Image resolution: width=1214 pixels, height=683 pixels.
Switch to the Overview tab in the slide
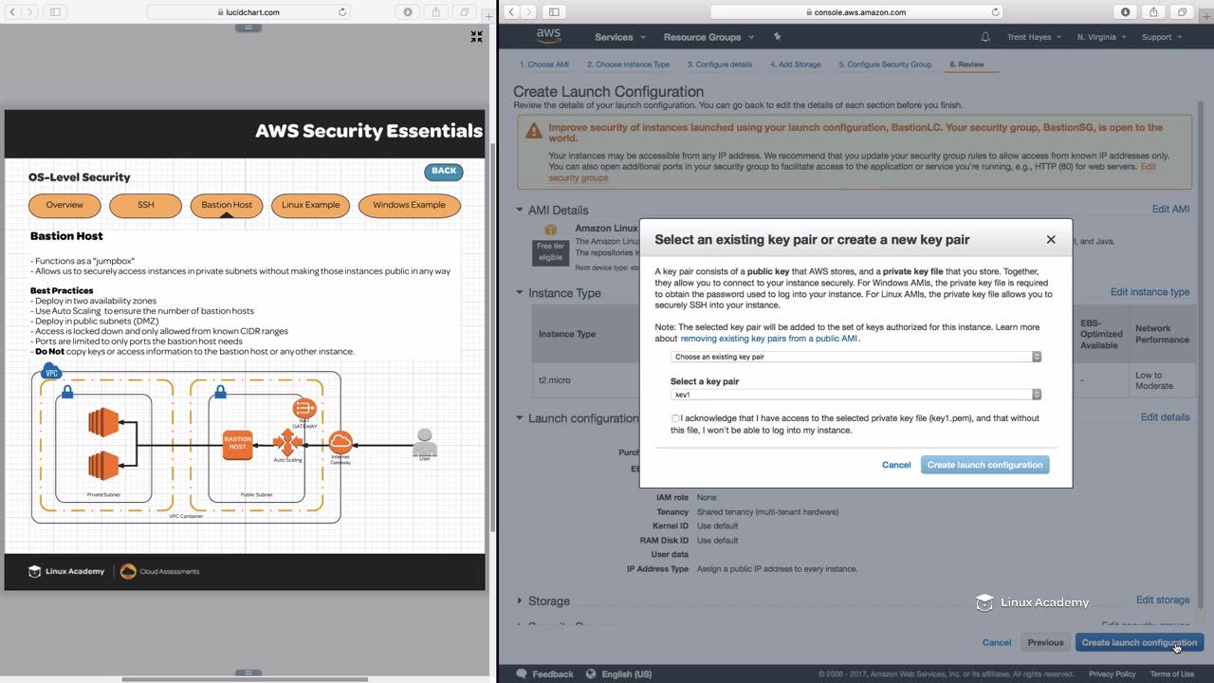[x=64, y=205]
